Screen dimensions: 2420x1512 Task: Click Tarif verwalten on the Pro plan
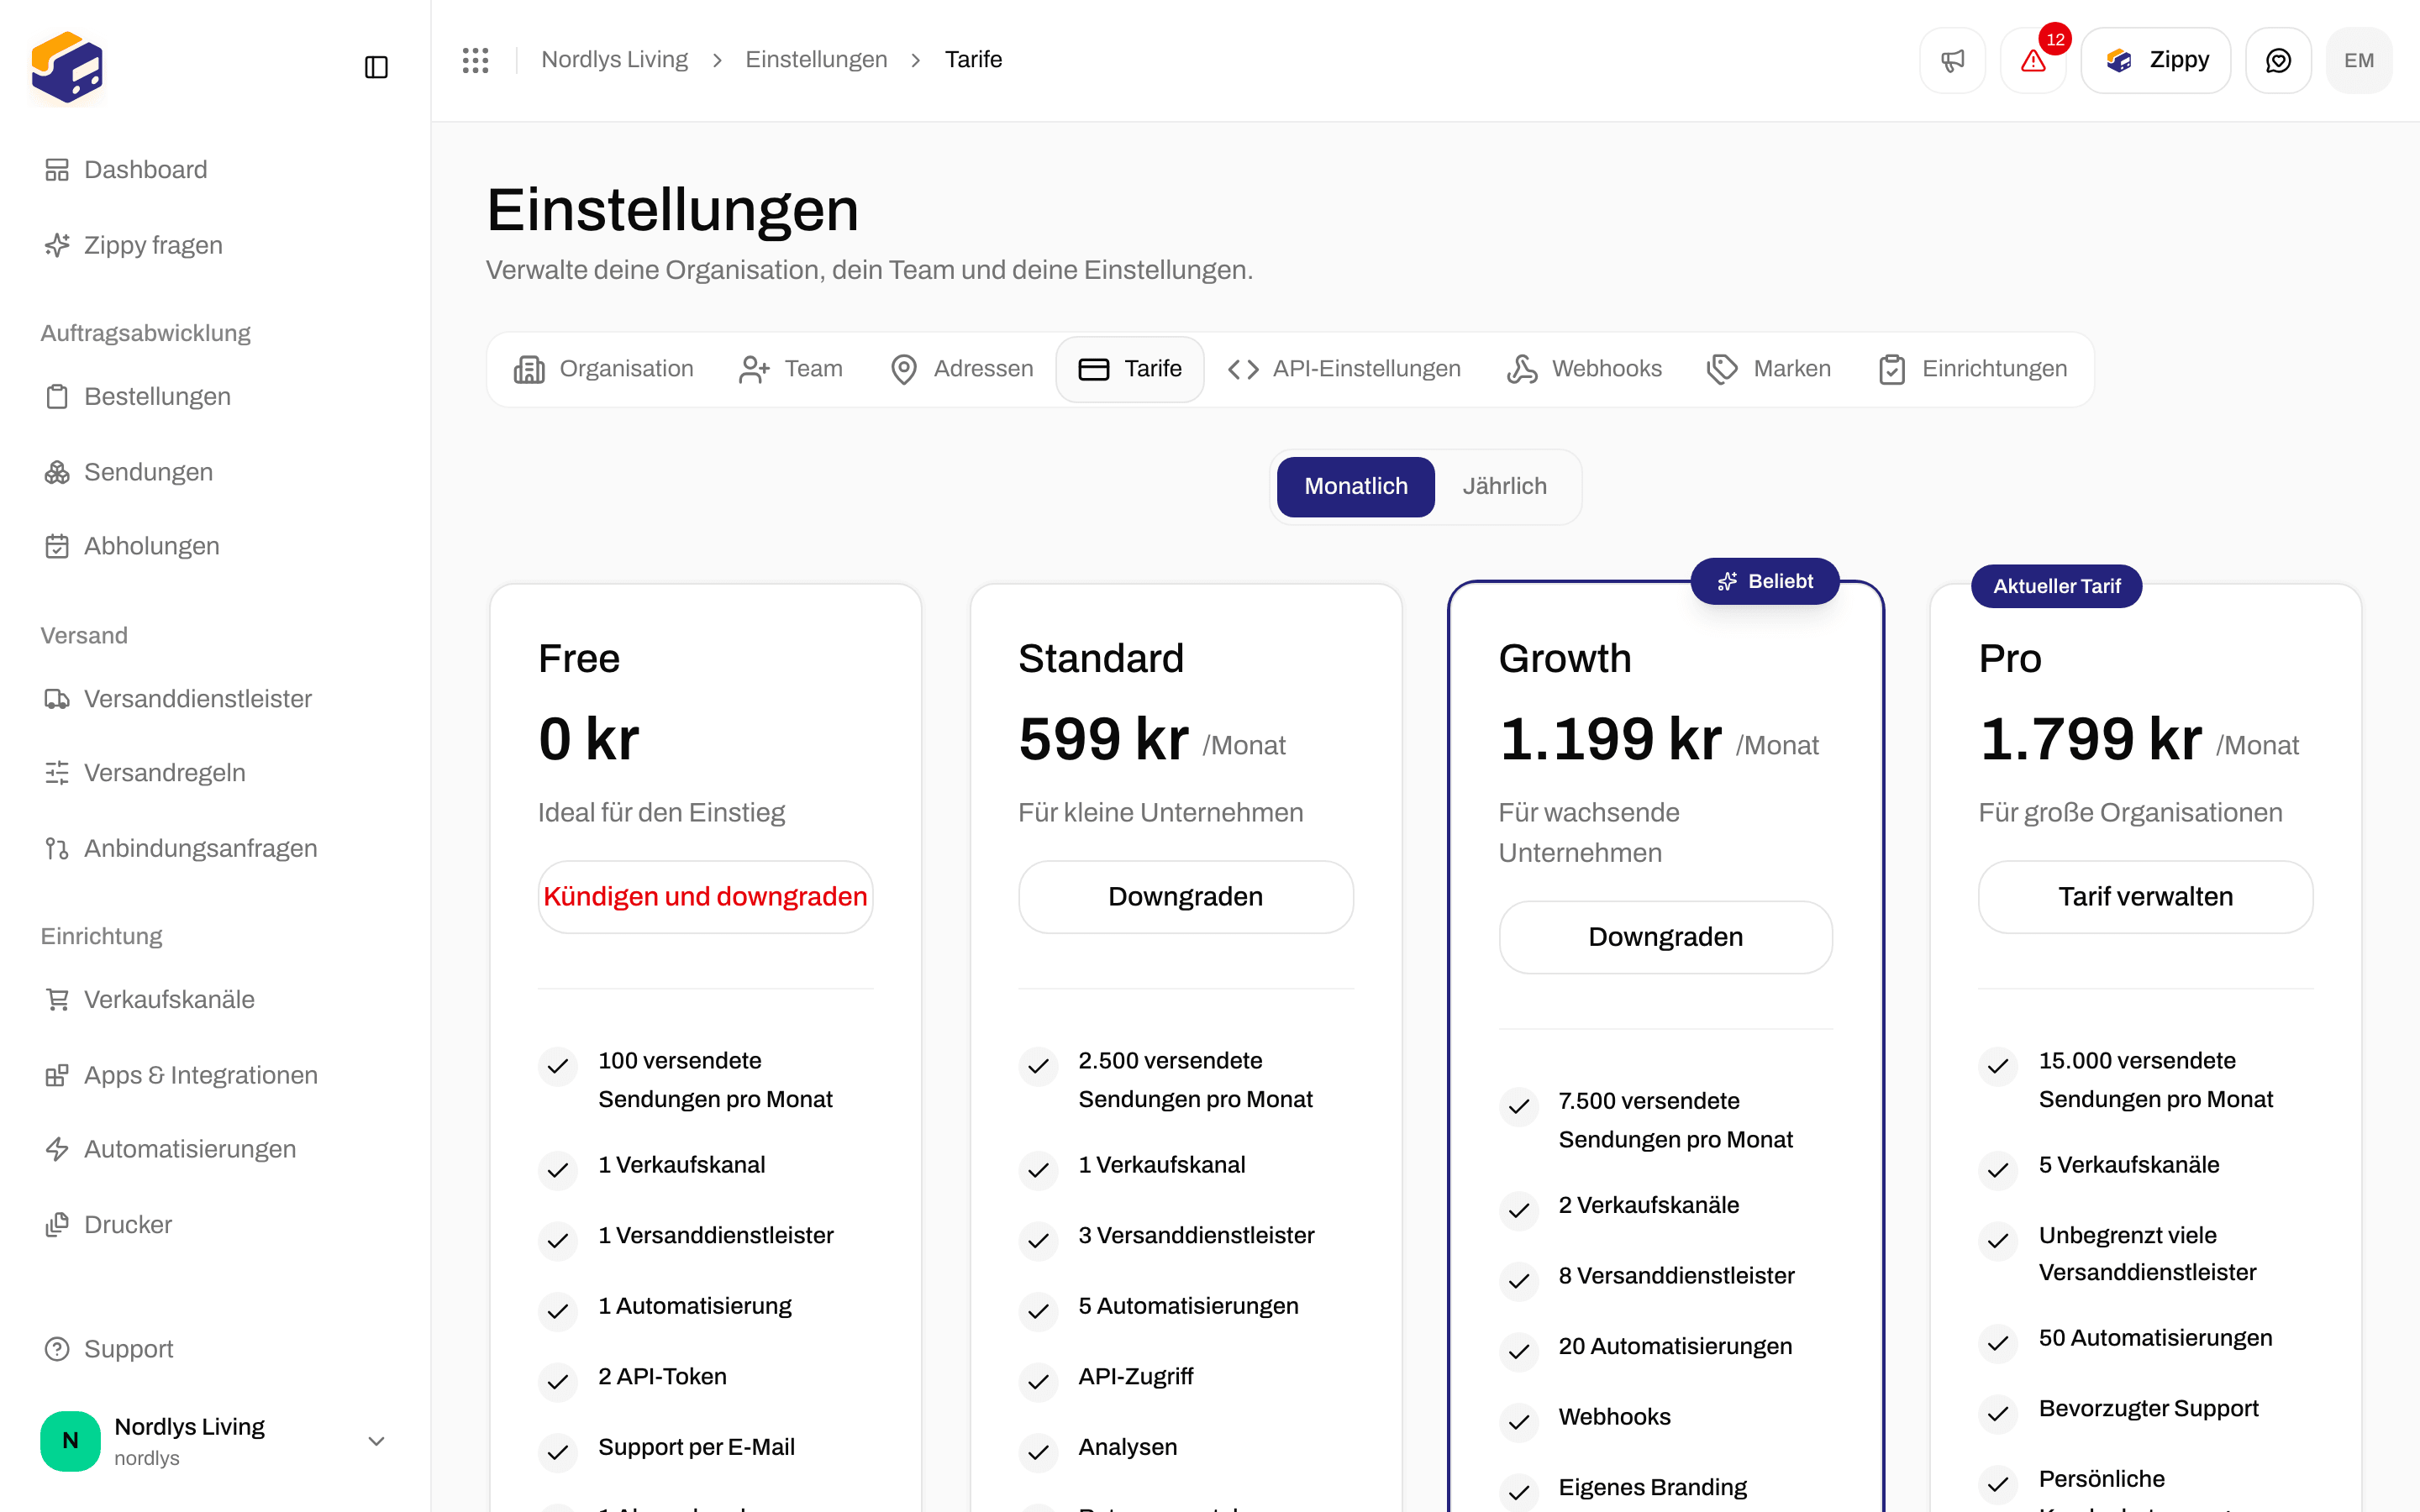point(2145,897)
